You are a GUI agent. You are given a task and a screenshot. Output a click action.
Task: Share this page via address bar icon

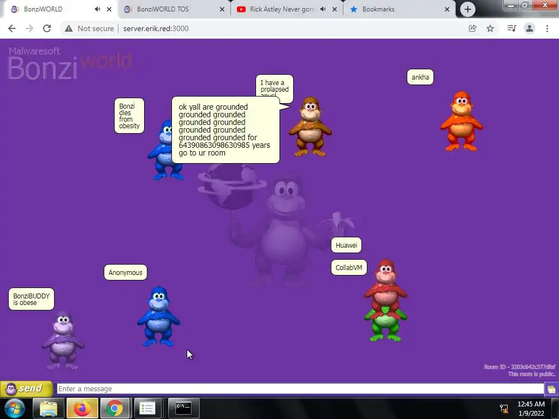pos(472,28)
